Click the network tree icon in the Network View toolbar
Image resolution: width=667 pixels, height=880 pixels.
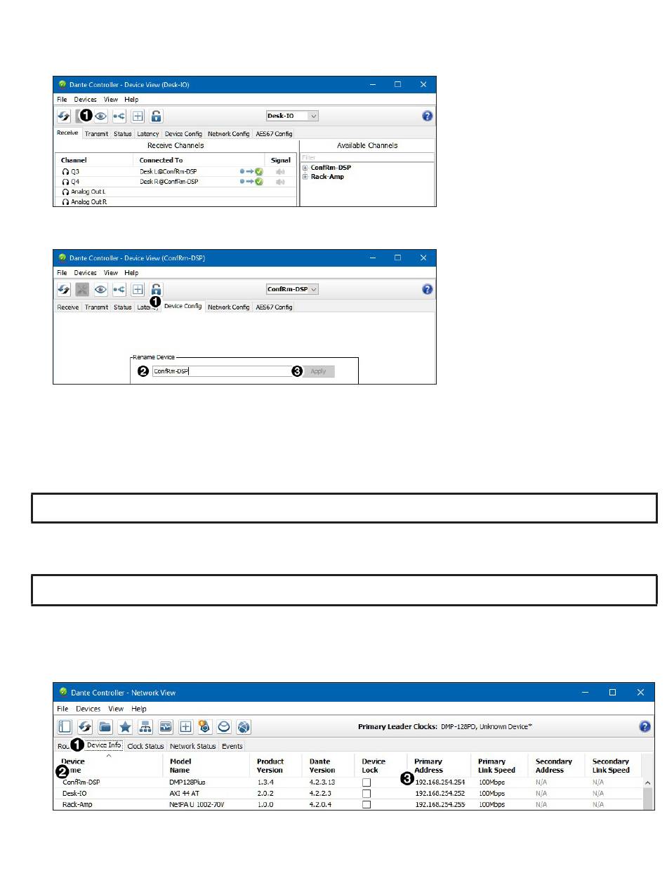pyautogui.click(x=146, y=727)
